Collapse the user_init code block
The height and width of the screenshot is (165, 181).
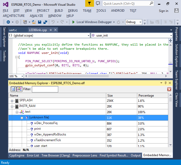16,57
